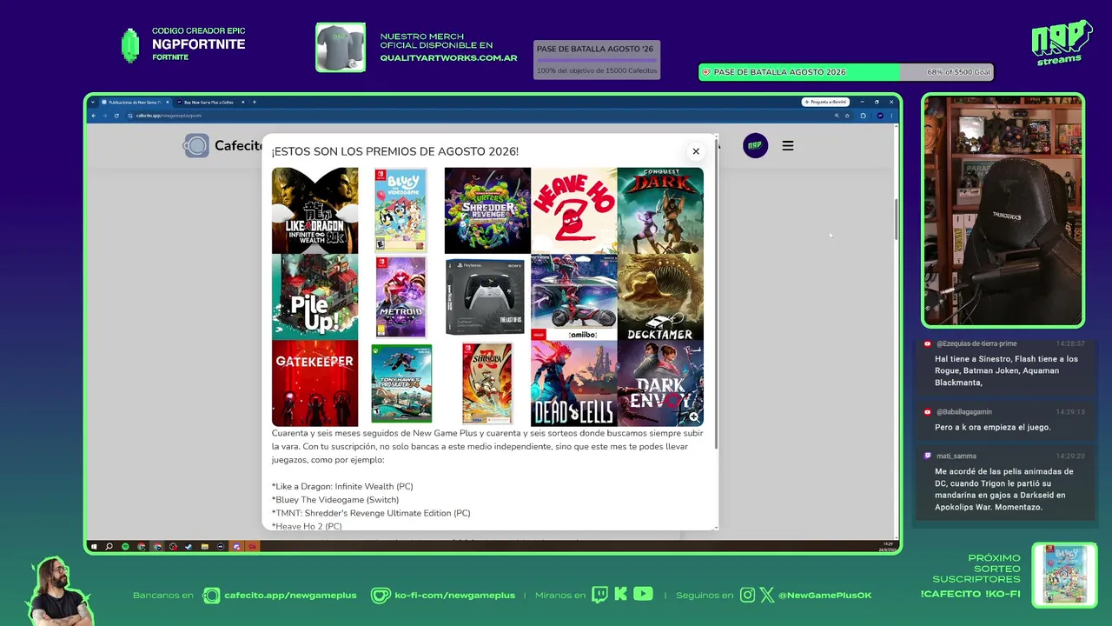1112x626 pixels.
Task: Open the NGP profile avatar in Cafecito header
Action: (756, 145)
